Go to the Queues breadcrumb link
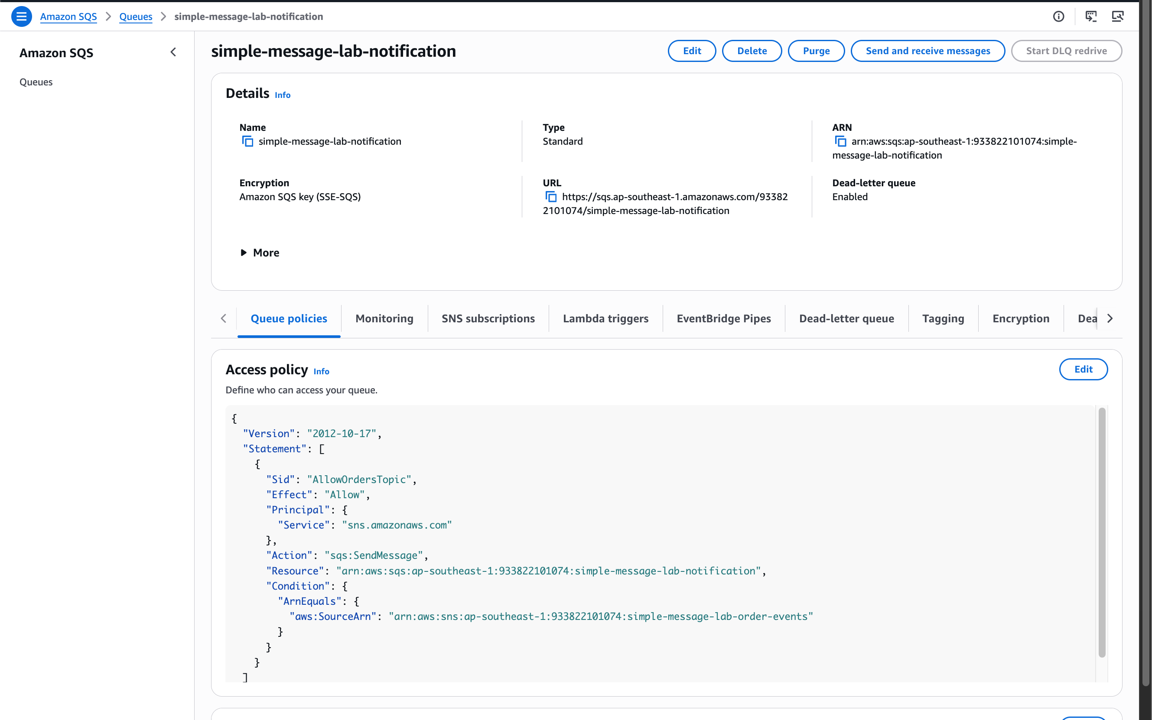 click(x=136, y=16)
